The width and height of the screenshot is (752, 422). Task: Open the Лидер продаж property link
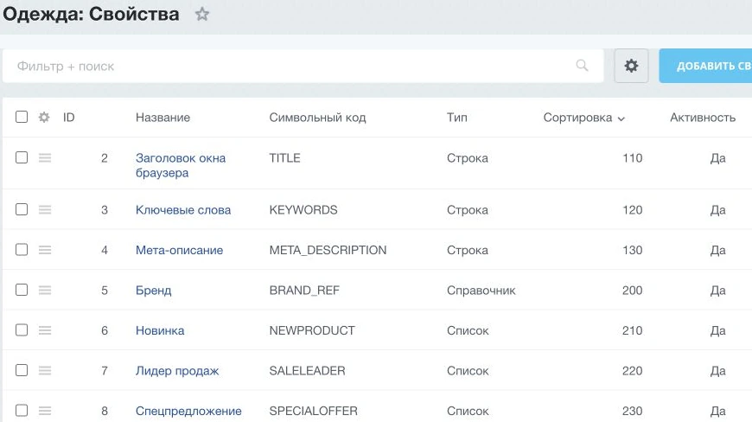pos(177,371)
